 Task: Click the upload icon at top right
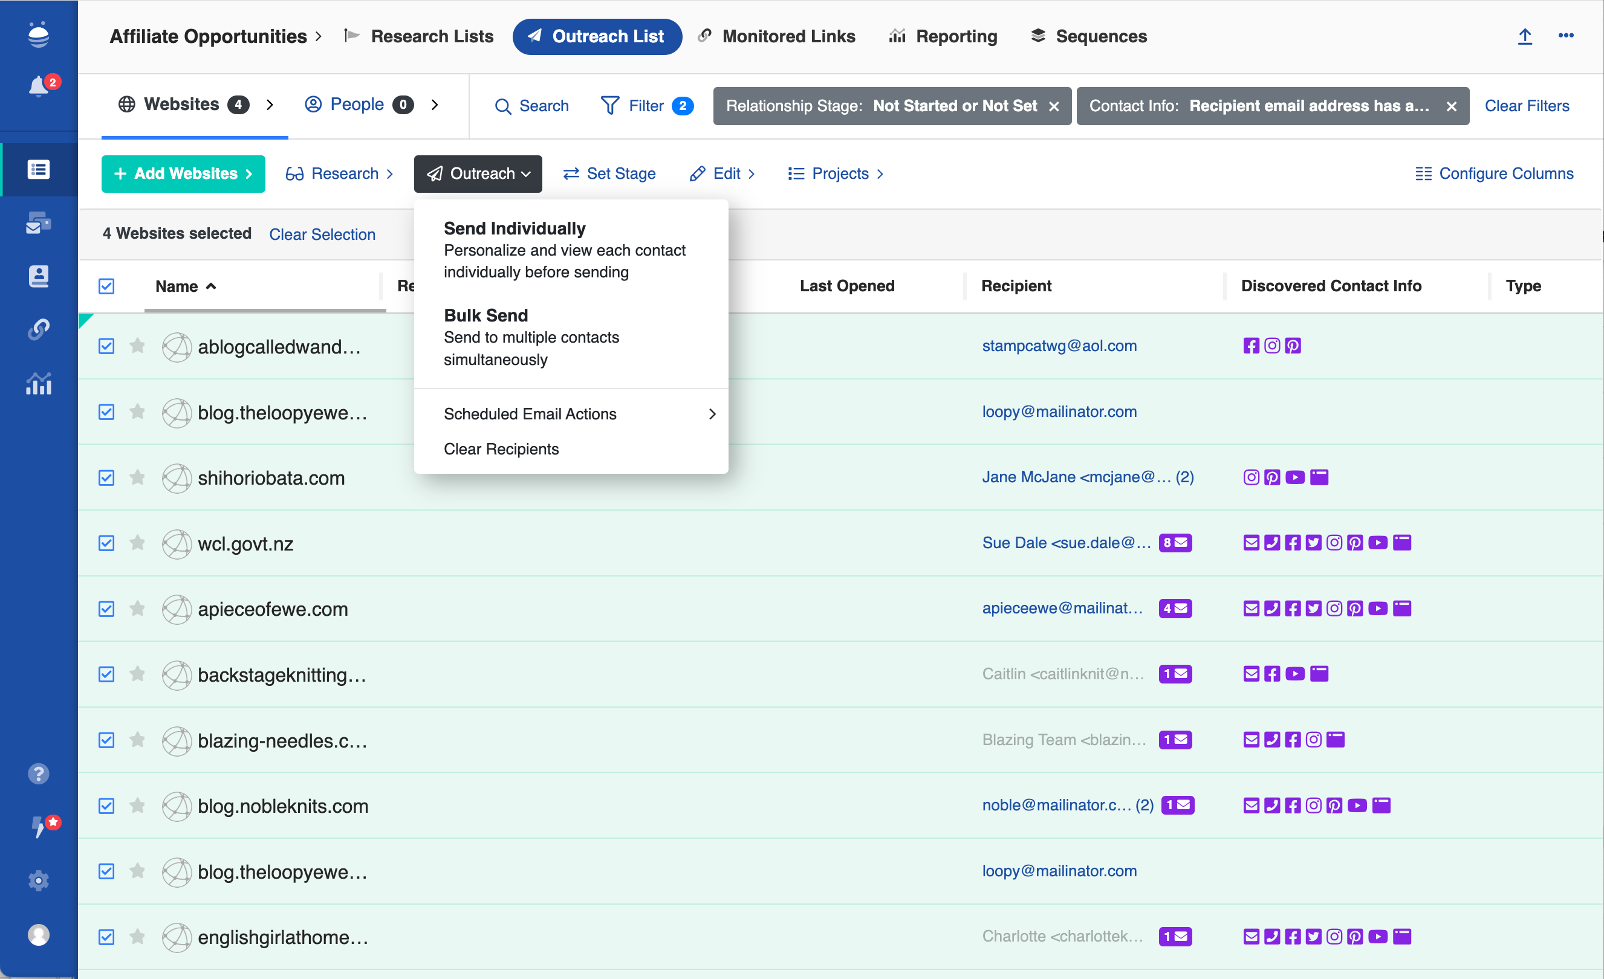pos(1525,36)
